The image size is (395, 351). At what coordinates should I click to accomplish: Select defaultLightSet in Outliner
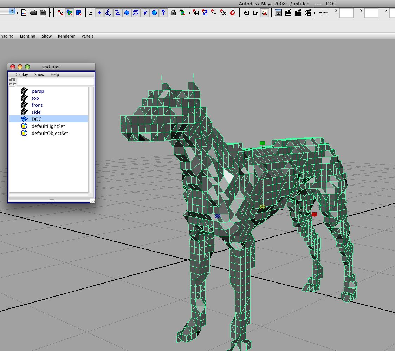[x=48, y=126]
